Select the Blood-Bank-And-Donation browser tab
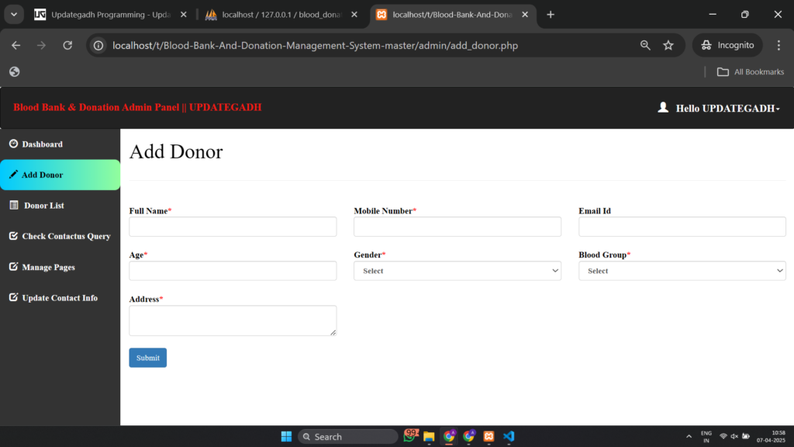The width and height of the screenshot is (794, 447). point(452,15)
